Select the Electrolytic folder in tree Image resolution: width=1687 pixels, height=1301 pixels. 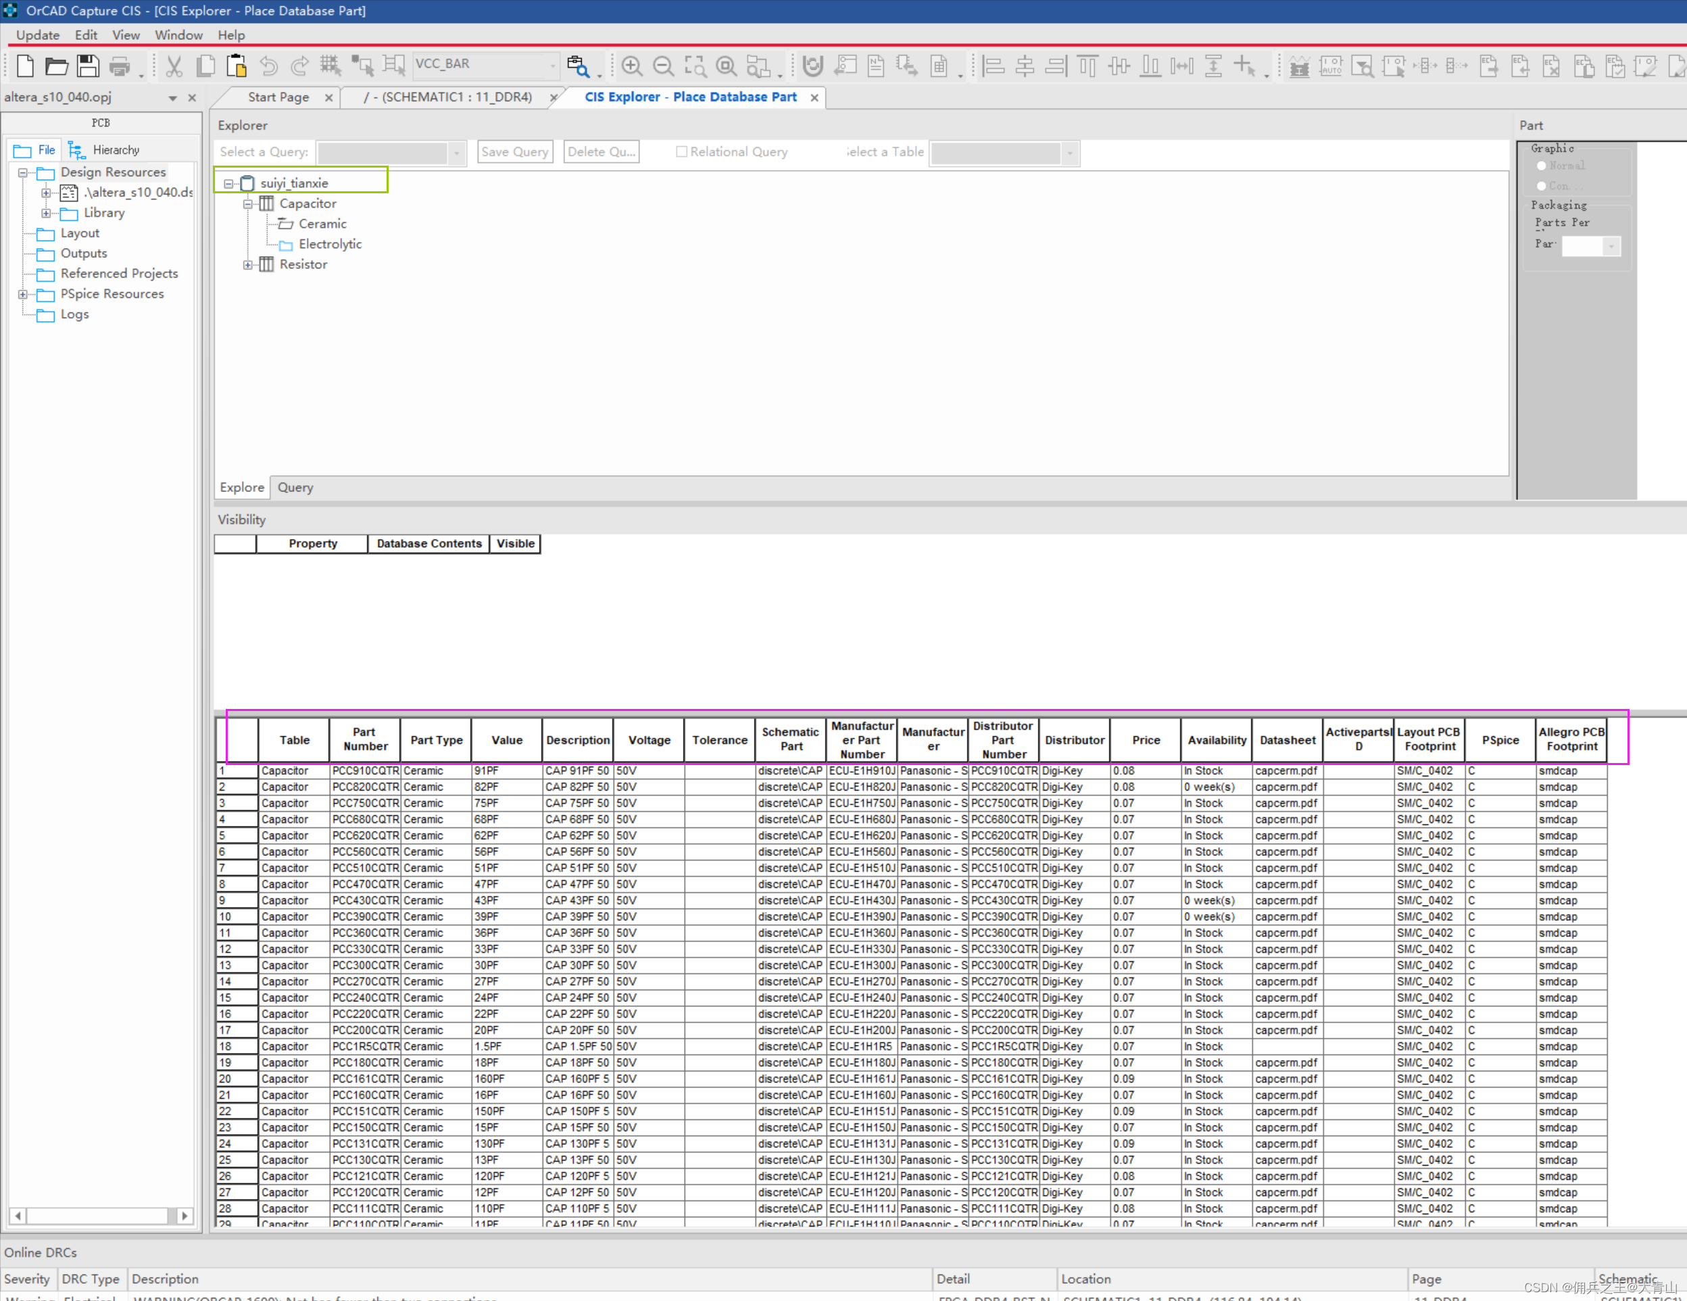click(x=330, y=244)
